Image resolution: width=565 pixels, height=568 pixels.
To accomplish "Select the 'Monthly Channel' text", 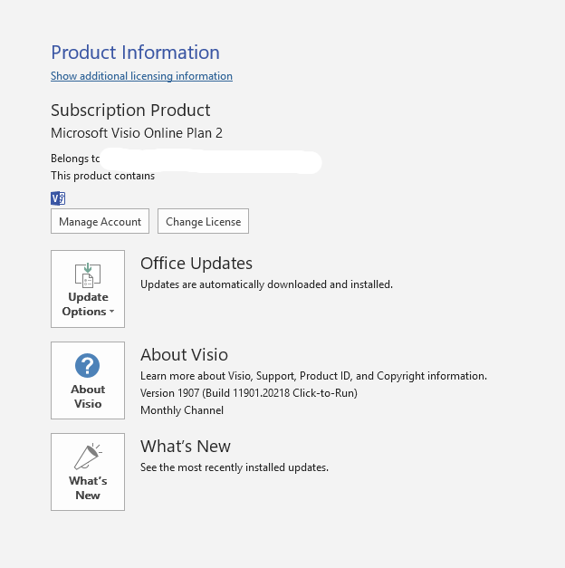I will pyautogui.click(x=182, y=410).
